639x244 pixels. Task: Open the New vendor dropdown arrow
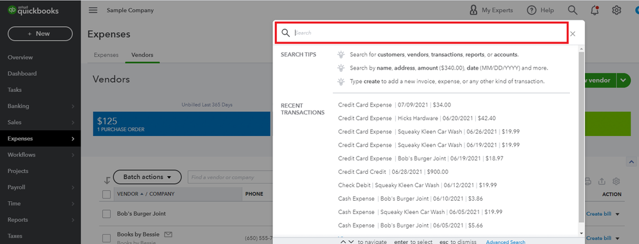point(623,80)
